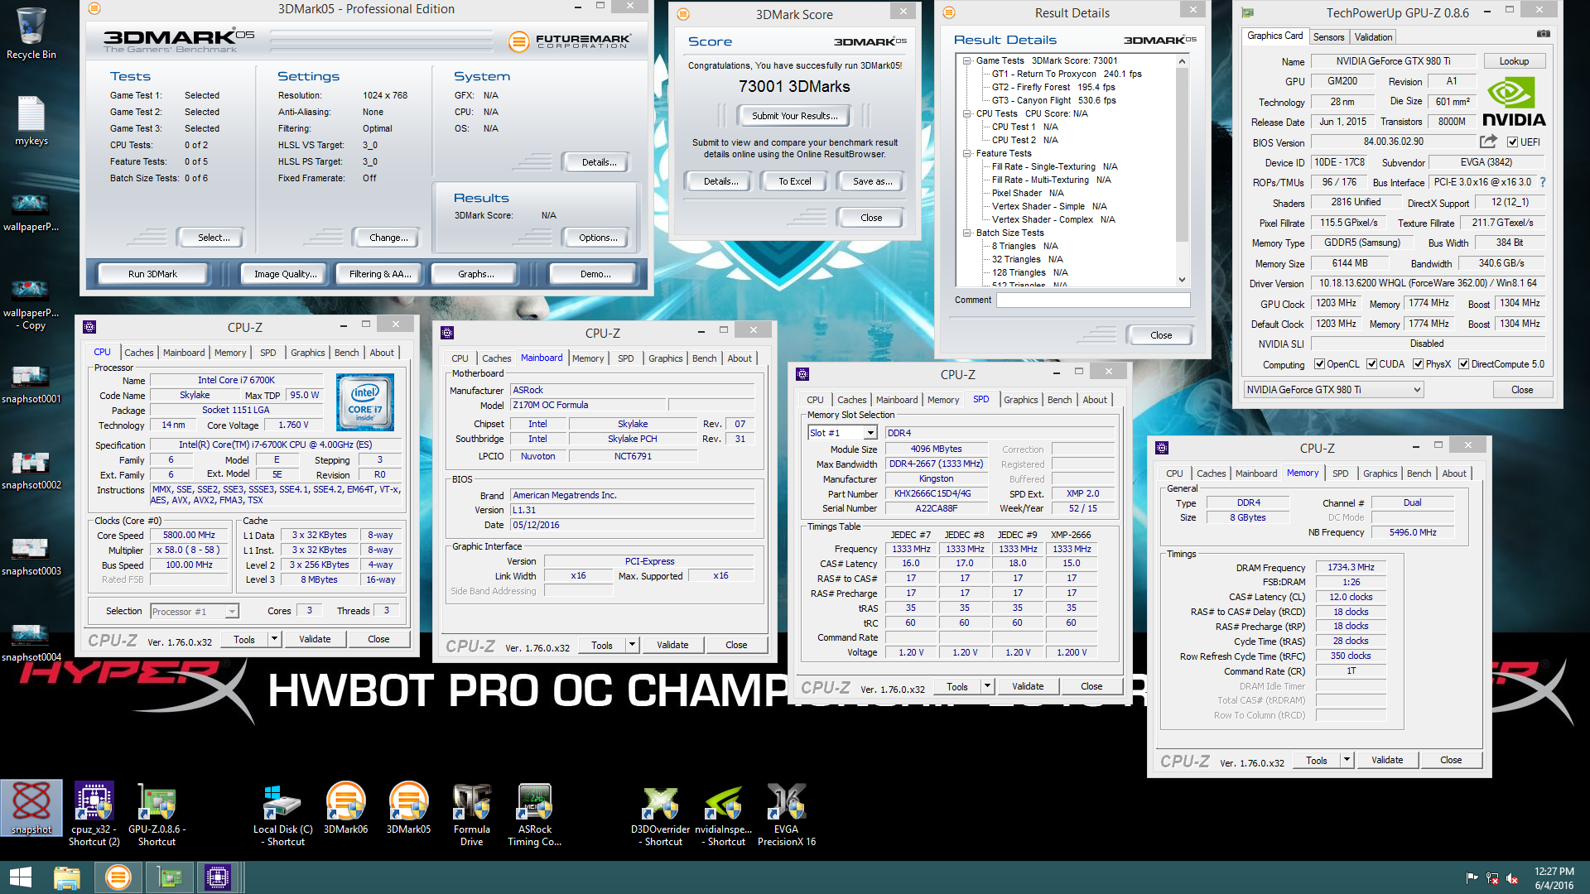Collapse the Feature Tests tree node
The height and width of the screenshot is (894, 1590).
966,153
